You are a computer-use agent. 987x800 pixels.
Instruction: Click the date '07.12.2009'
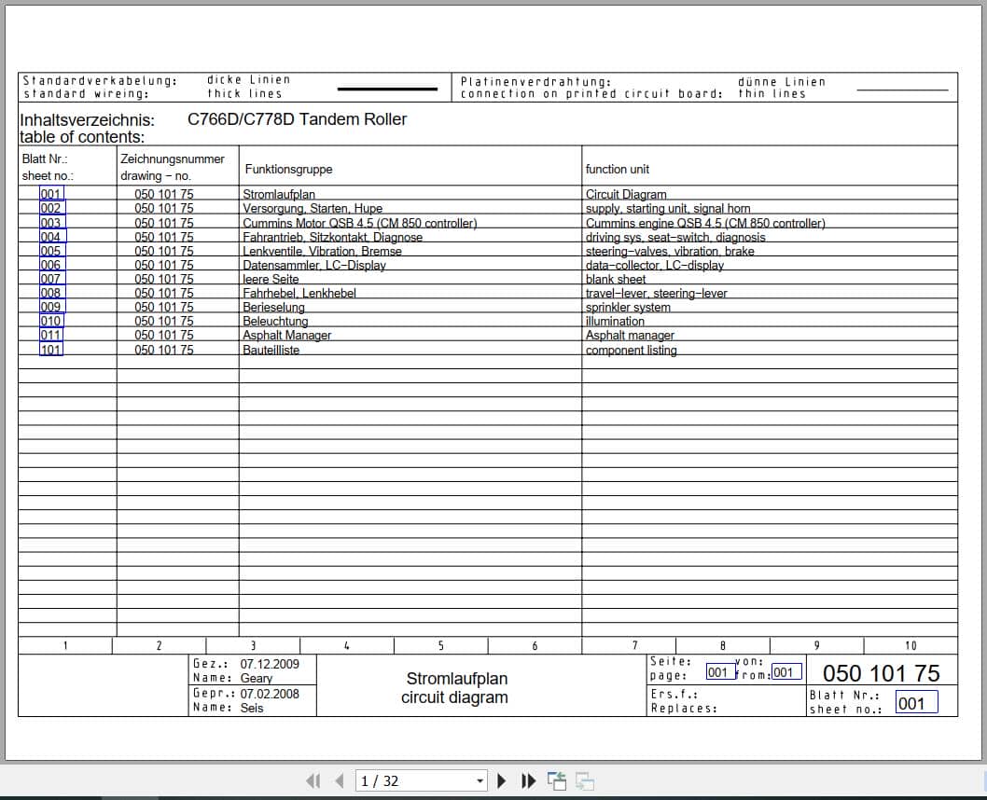pos(270,664)
